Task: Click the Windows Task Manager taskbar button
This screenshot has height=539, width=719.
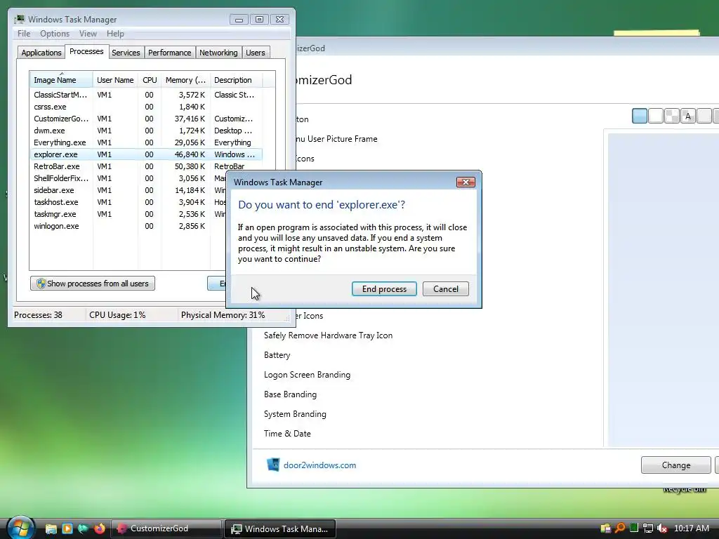Action: (279, 528)
